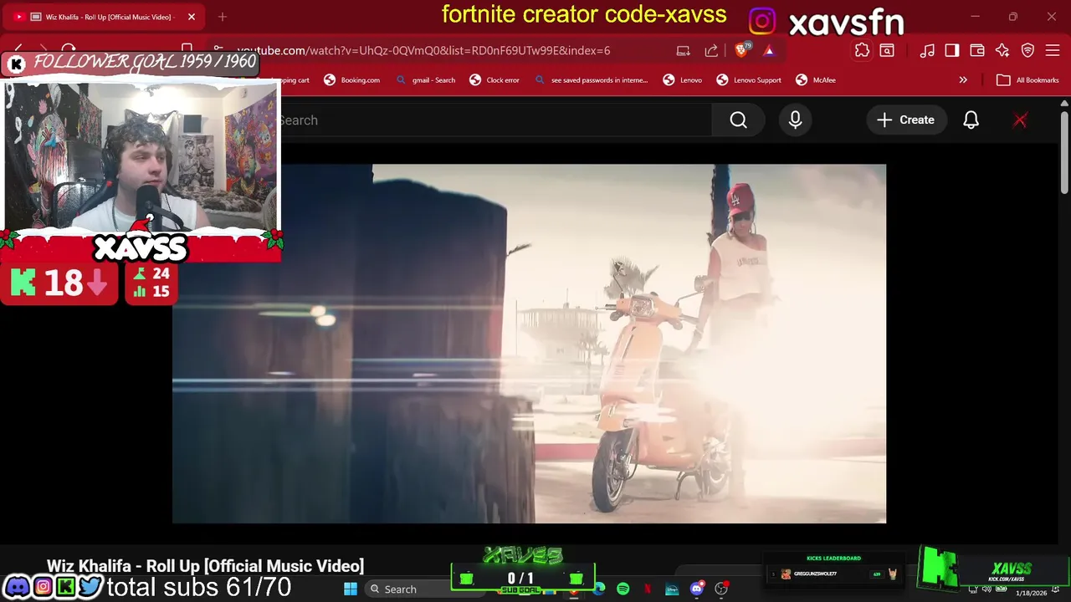Open the gmail - Search bookmark
This screenshot has height=602, width=1071.
point(426,80)
